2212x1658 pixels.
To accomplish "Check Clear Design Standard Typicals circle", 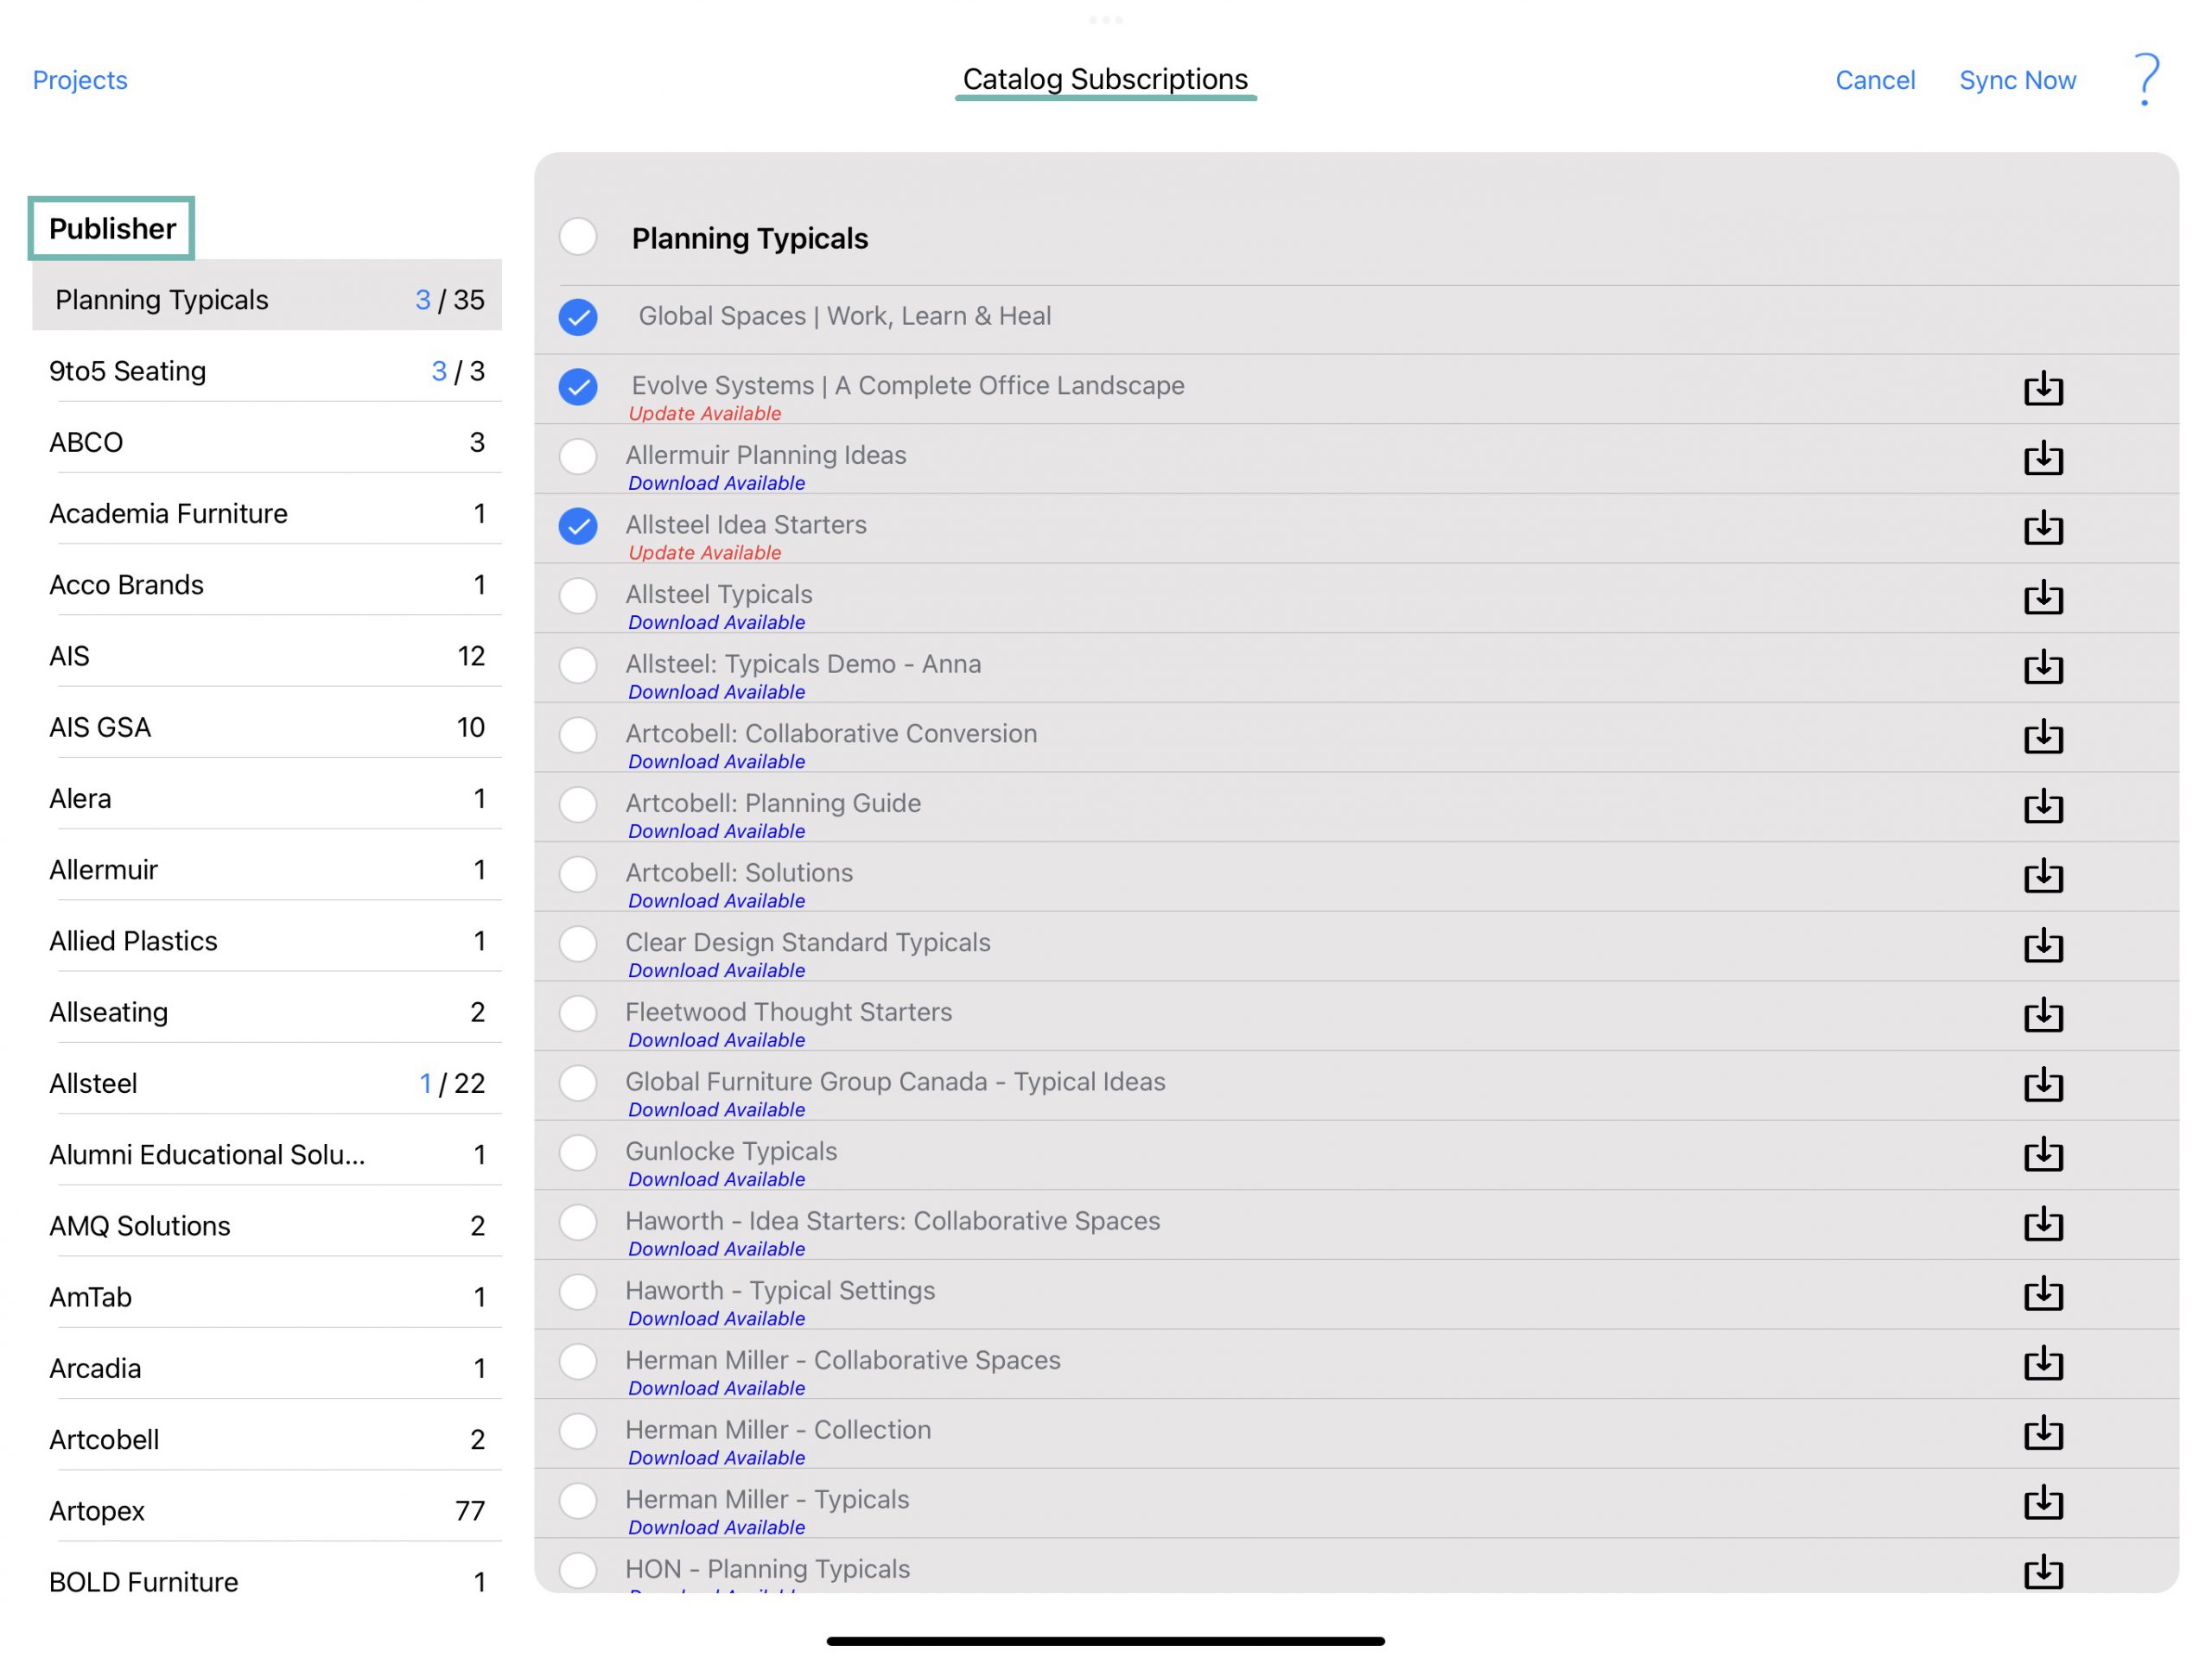I will coord(578,944).
